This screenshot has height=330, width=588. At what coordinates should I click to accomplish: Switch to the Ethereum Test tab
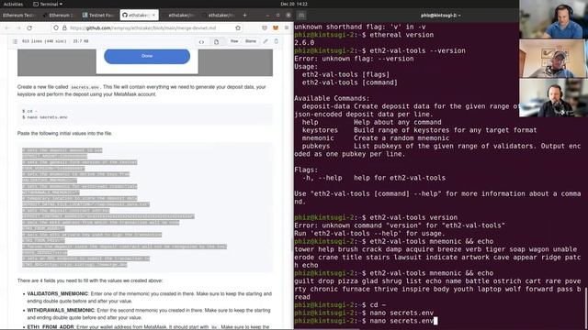click(x=18, y=16)
